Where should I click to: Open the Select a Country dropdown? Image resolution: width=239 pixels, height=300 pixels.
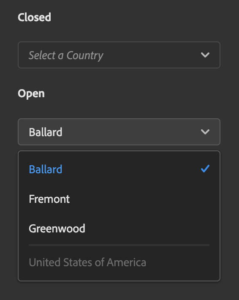coord(119,55)
